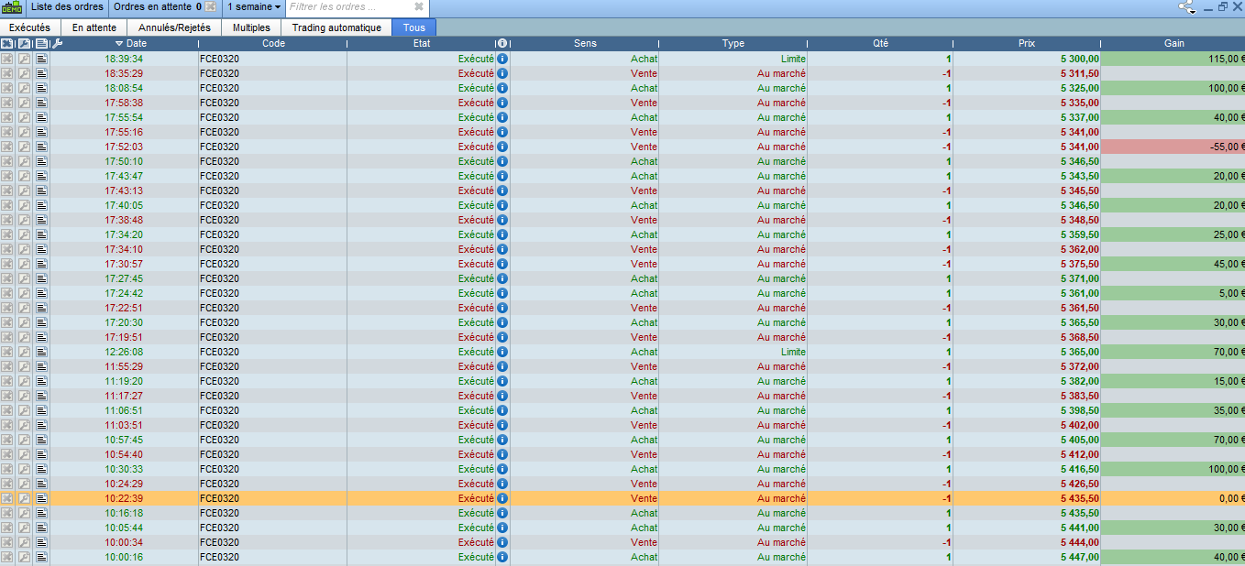This screenshot has height=566, width=1245.
Task: Click the details column header icon
Action: (x=41, y=43)
